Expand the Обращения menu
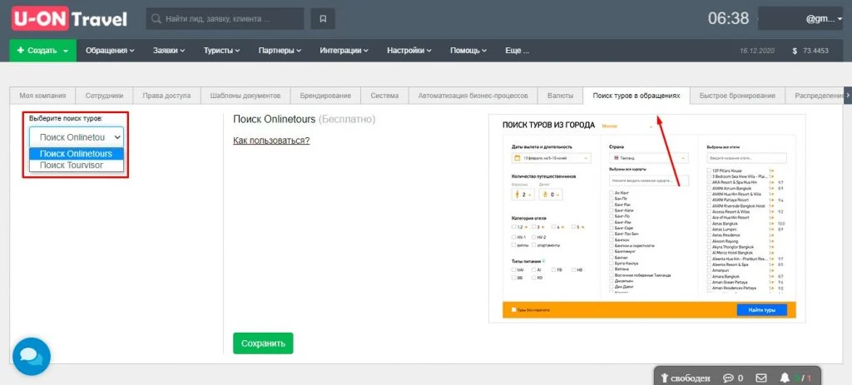This screenshot has width=852, height=385. pos(111,51)
